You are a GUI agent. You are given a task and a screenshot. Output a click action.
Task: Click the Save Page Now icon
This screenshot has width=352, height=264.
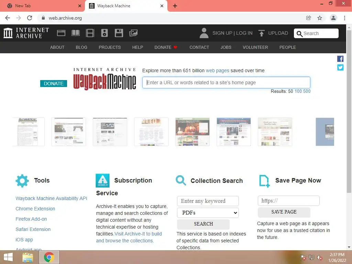pos(264,181)
